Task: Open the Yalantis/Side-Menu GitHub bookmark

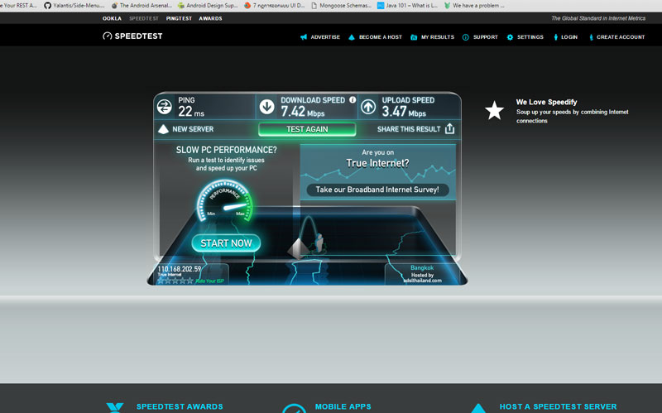Action: 74,6
